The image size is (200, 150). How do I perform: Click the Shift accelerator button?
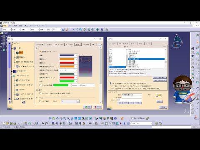click(x=126, y=103)
